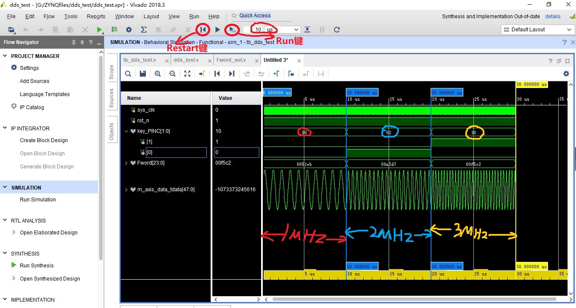Jump to the previous transition in waveform

tap(217, 73)
